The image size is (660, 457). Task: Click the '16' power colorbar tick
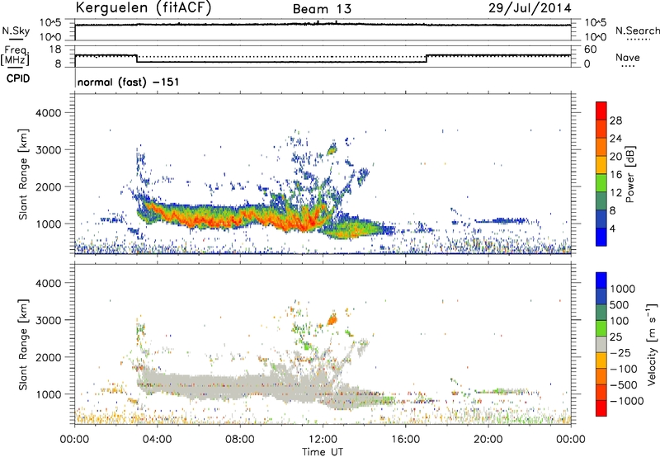[x=615, y=175]
